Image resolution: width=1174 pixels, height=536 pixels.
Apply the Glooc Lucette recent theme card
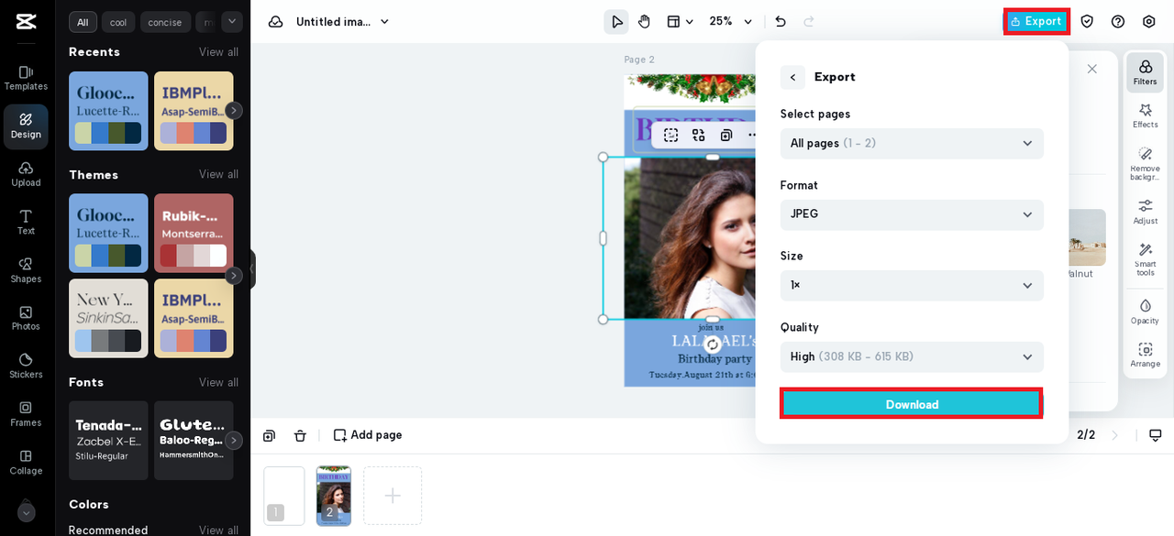[108, 111]
